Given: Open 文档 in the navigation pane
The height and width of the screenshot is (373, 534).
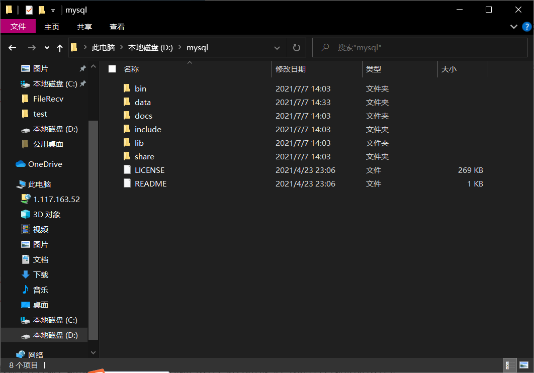Looking at the screenshot, I should pos(35,260).
